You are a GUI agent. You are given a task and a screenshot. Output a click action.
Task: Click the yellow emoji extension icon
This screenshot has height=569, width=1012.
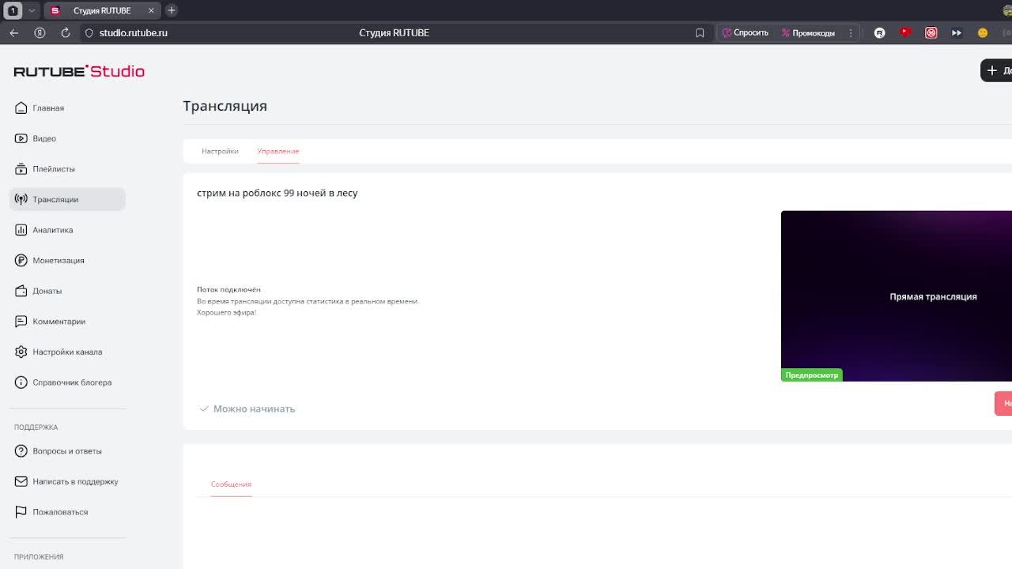pos(983,32)
